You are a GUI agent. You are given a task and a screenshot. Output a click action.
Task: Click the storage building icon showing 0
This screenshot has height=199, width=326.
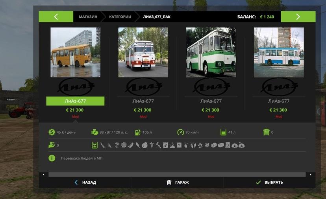click(x=266, y=132)
